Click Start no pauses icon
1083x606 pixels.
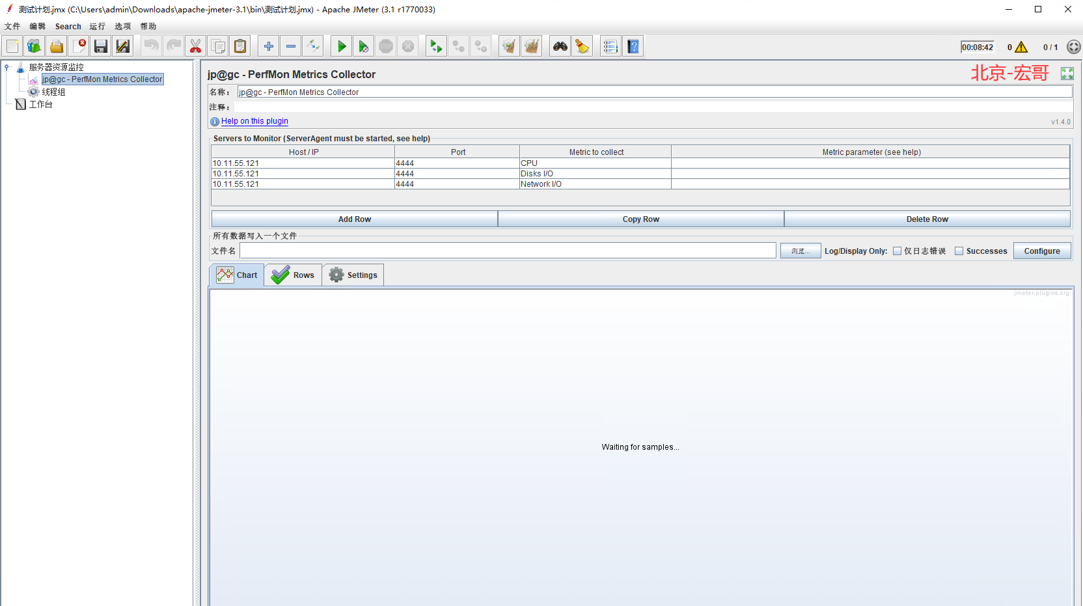pos(364,46)
